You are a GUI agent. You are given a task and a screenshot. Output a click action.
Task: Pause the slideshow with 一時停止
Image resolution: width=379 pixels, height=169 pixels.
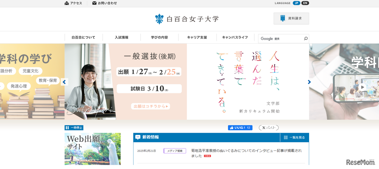74,128
